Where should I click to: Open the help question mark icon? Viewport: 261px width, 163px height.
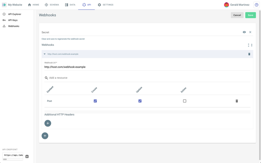pyautogui.click(x=256, y=5)
